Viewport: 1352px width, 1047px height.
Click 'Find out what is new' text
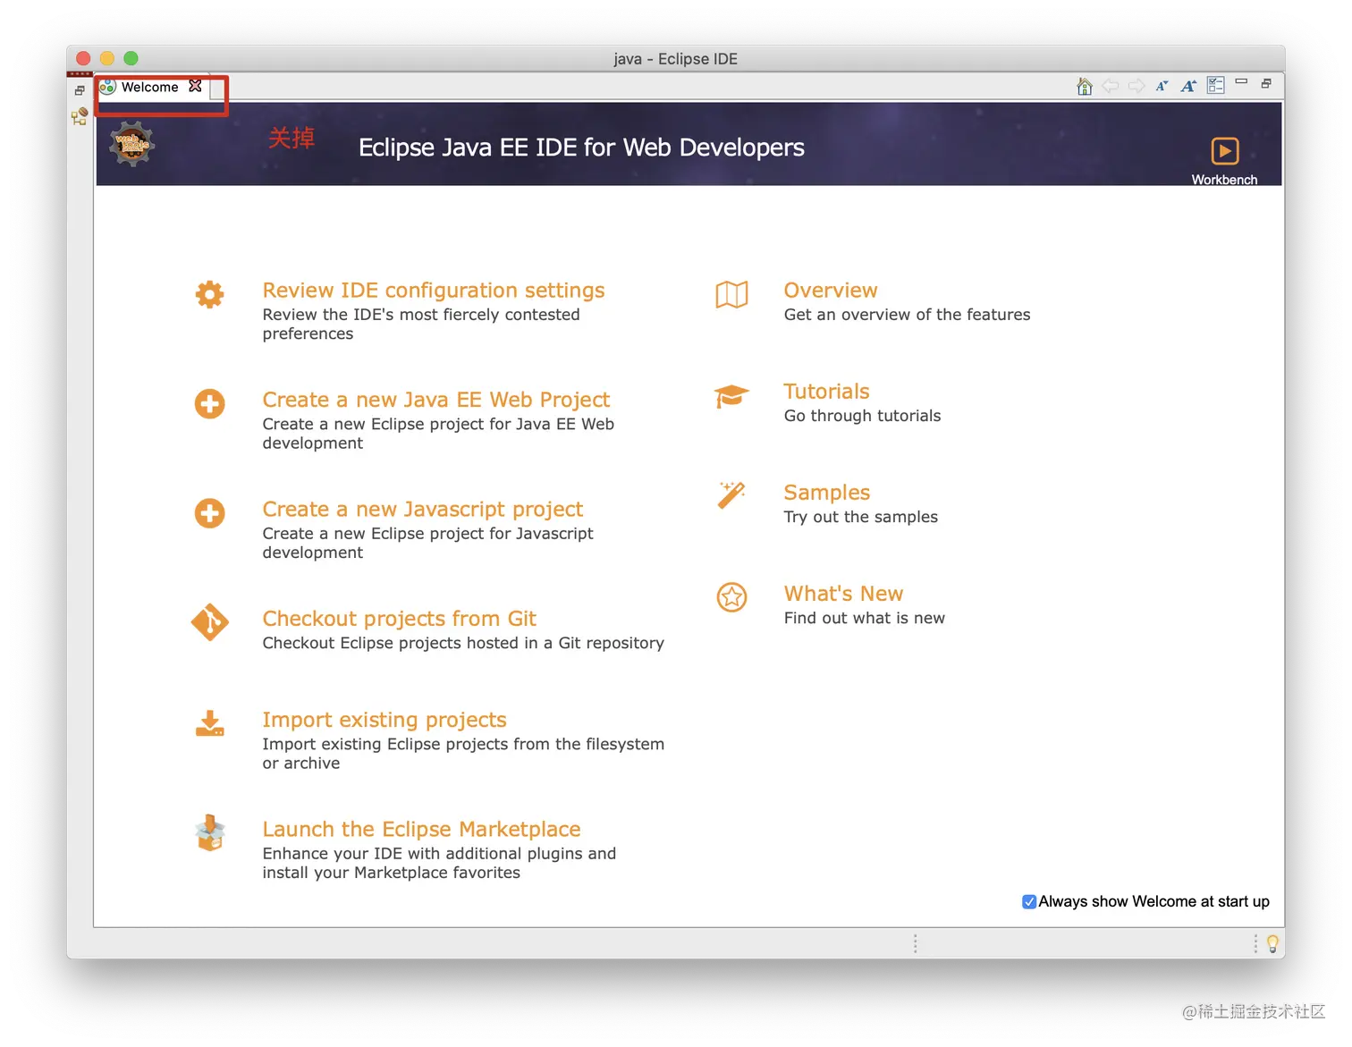point(865,618)
